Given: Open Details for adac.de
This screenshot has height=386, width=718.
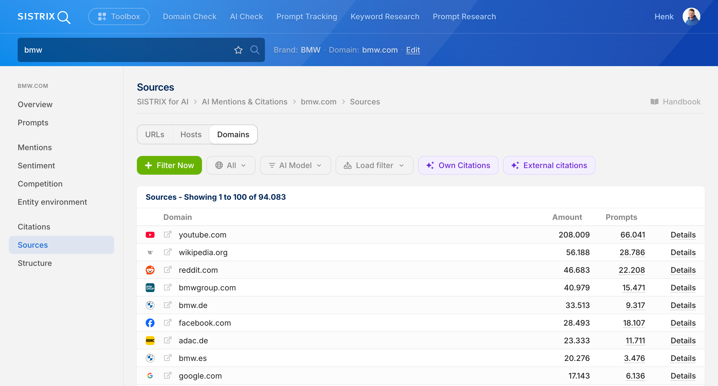Looking at the screenshot, I should 683,340.
